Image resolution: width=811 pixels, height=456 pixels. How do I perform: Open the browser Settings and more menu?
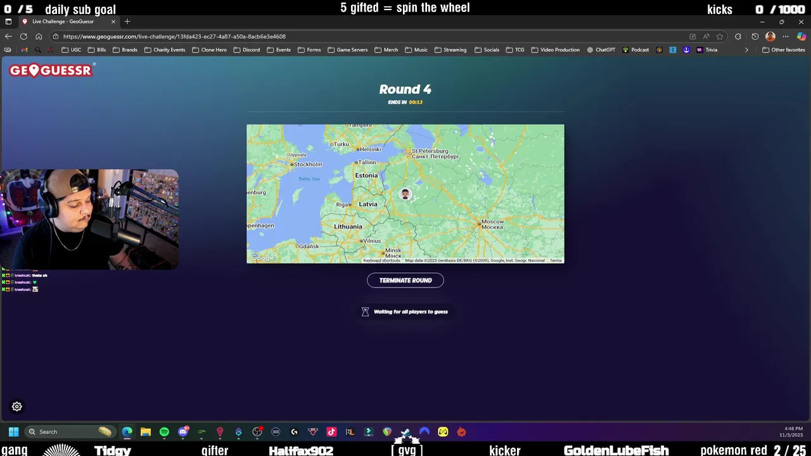point(786,37)
